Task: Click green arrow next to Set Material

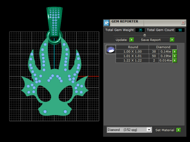Action: point(179,130)
